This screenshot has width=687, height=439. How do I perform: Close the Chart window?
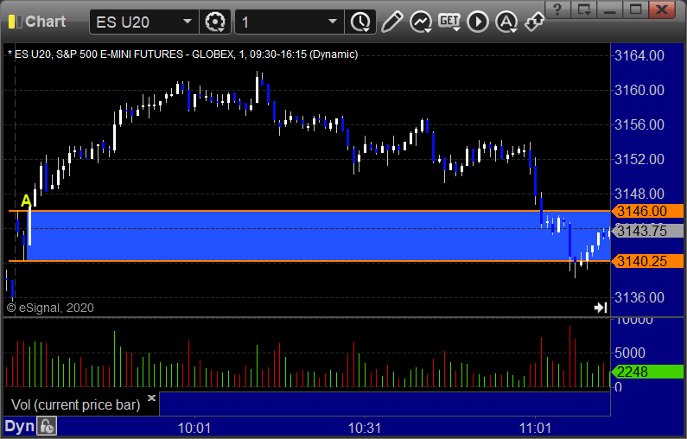tap(662, 10)
